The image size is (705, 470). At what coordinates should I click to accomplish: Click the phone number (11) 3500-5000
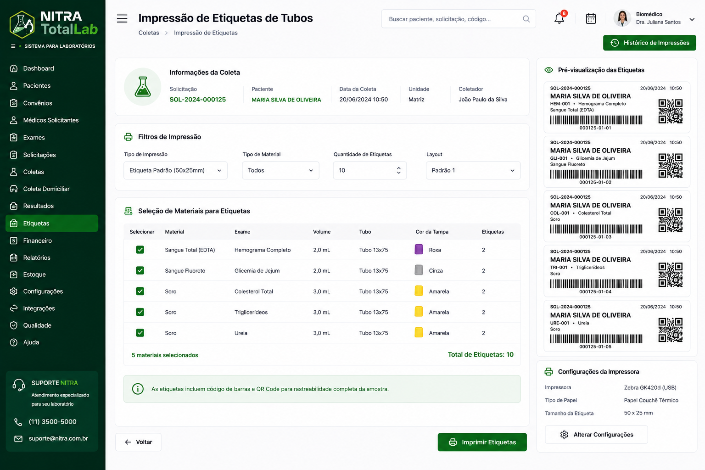click(53, 422)
